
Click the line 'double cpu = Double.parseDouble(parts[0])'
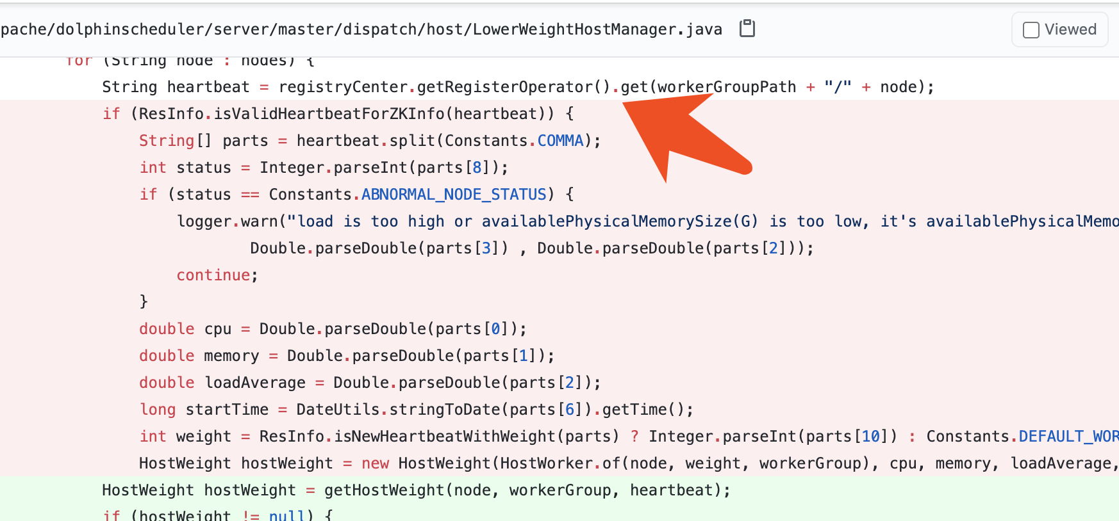(x=333, y=329)
